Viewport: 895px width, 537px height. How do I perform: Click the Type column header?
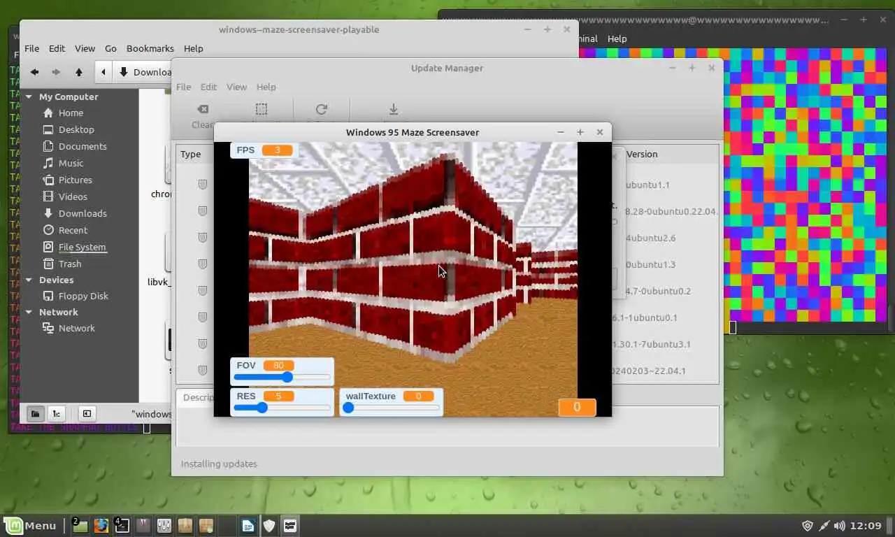click(191, 154)
